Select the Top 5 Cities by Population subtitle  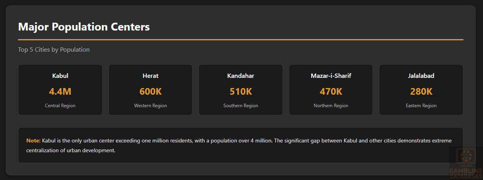(54, 50)
